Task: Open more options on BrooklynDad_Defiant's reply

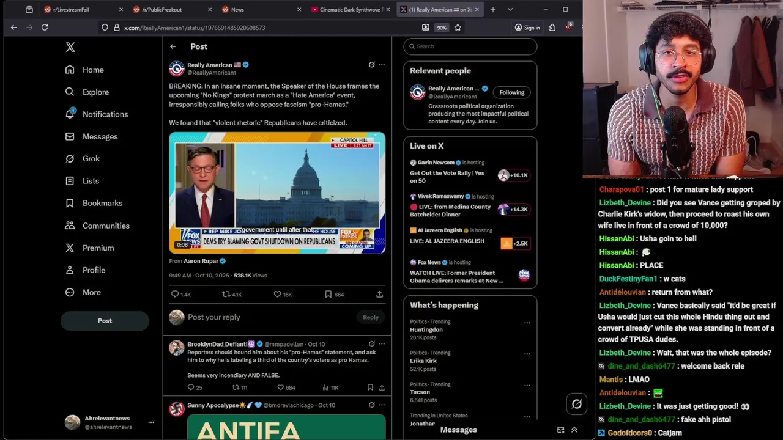Action: pos(382,344)
